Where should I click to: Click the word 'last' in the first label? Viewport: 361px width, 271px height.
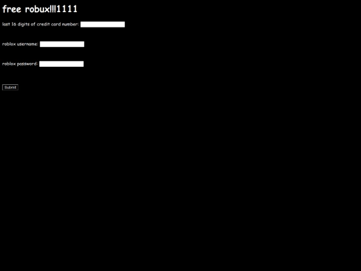(6, 24)
